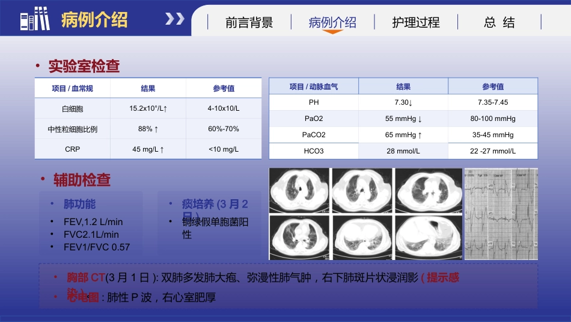Image resolution: width=571 pixels, height=322 pixels.
Task: Click the <10 mg/L reference cell
Action: (224, 149)
